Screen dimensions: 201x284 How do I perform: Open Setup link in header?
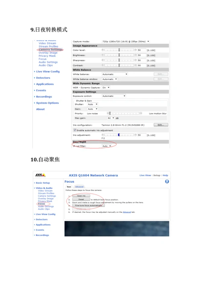[157, 175]
